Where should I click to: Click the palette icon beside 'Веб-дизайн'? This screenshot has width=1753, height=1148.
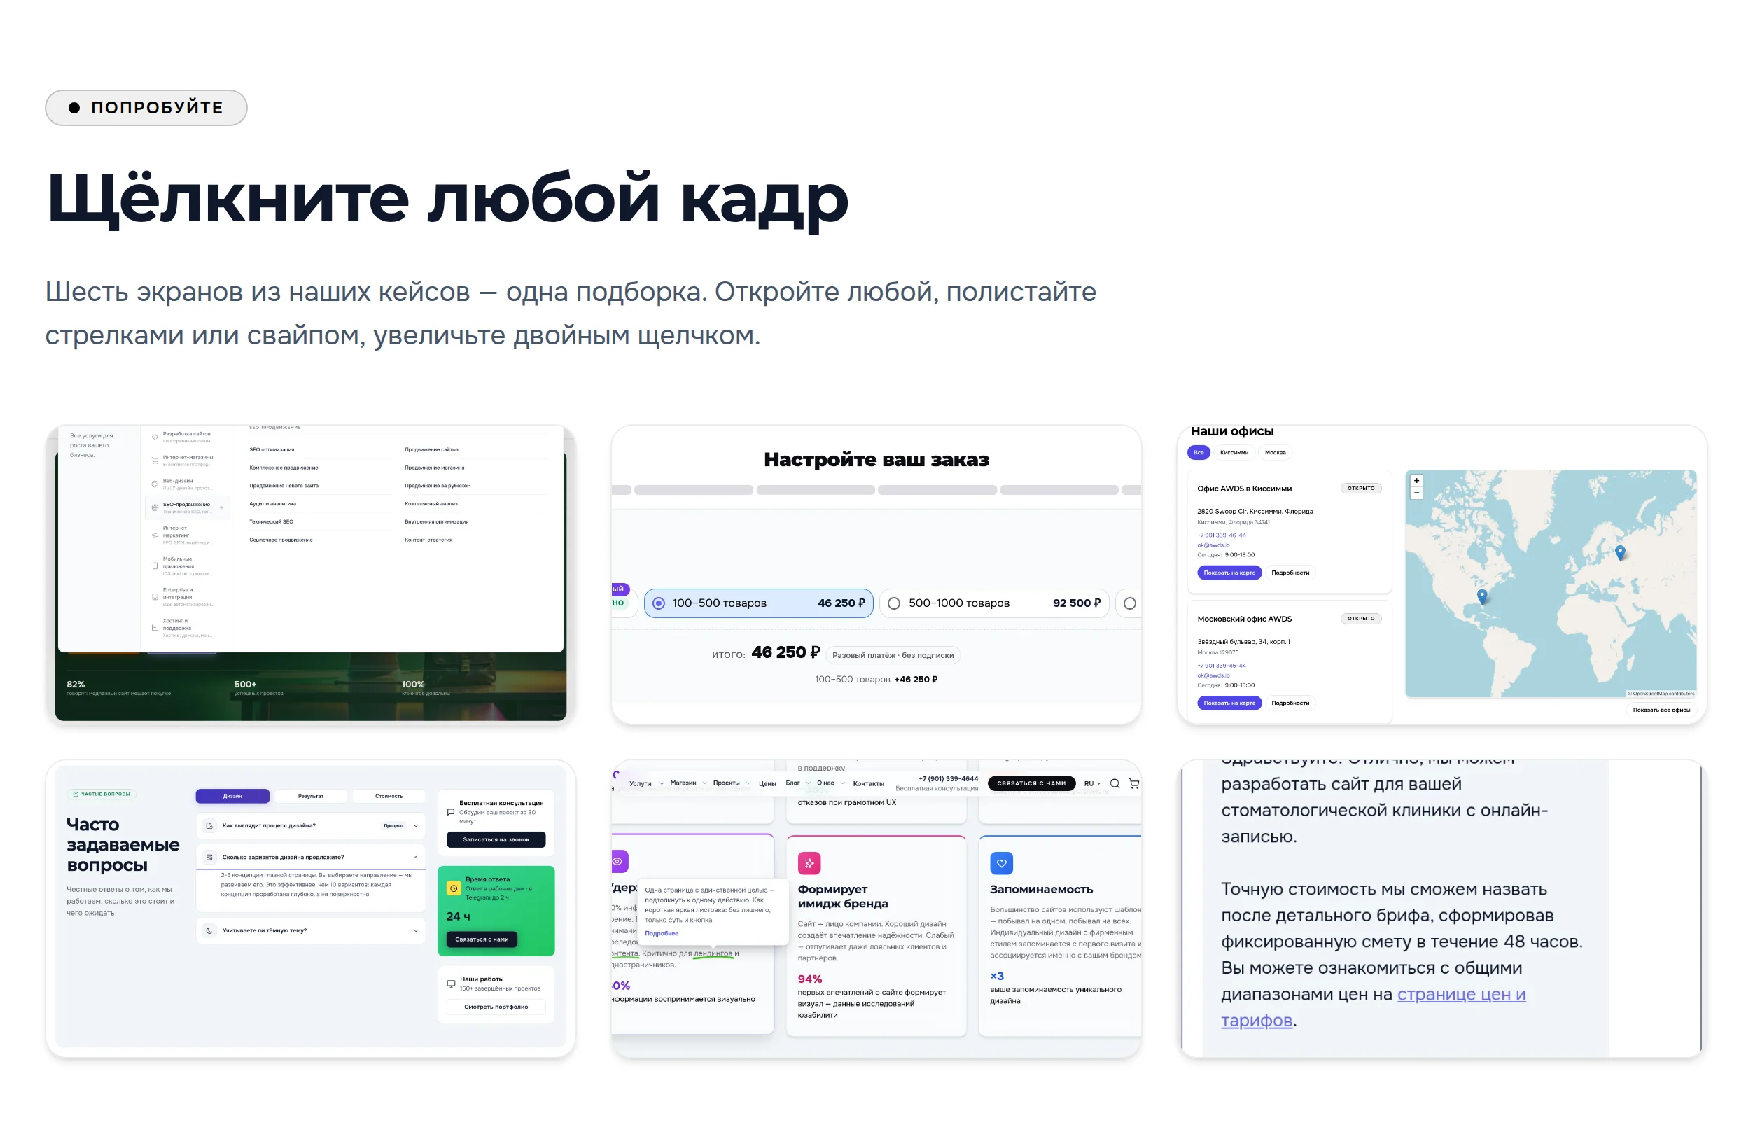pos(155,484)
